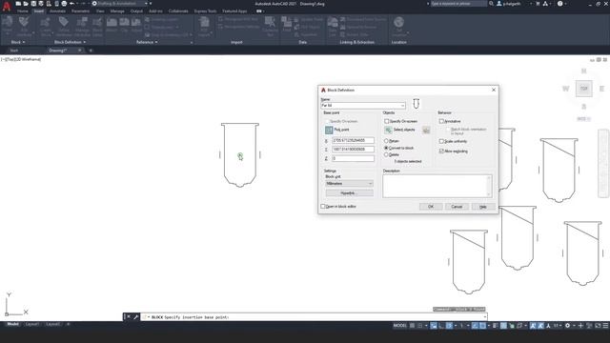Open the block Name dropdown
Image resolution: width=610 pixels, height=343 pixels.
402,106
